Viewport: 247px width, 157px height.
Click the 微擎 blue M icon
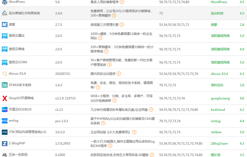pos(5,25)
